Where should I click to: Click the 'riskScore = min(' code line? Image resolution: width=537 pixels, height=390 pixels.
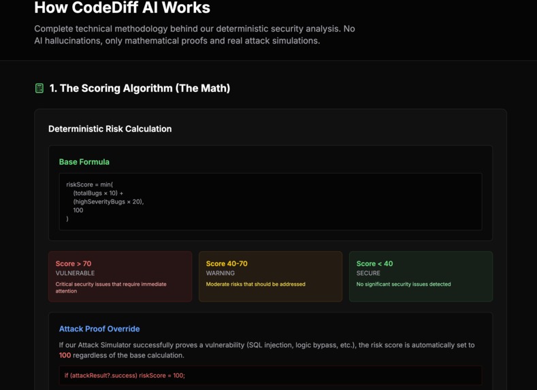coord(90,184)
